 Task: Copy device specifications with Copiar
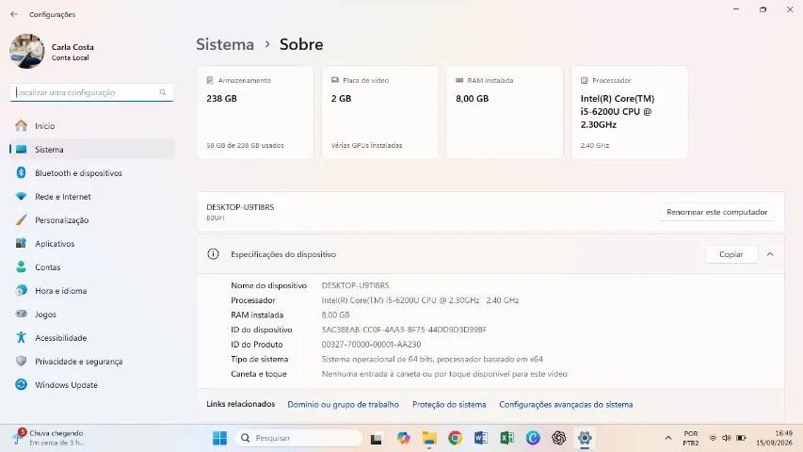tap(731, 254)
